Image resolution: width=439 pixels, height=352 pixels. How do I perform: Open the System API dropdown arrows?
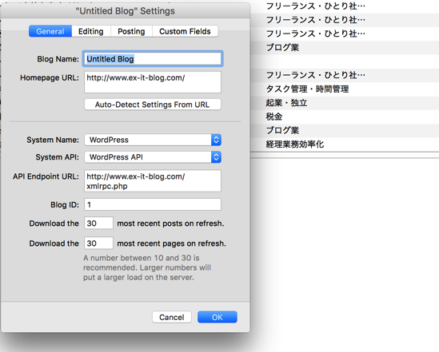point(216,157)
